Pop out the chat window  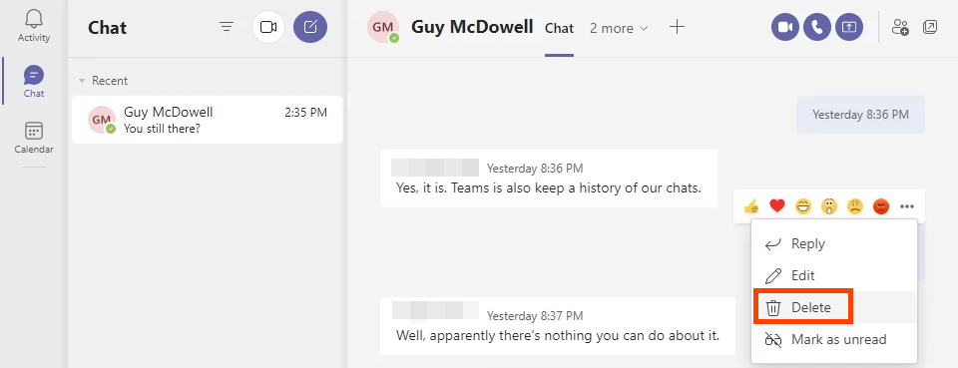(930, 28)
